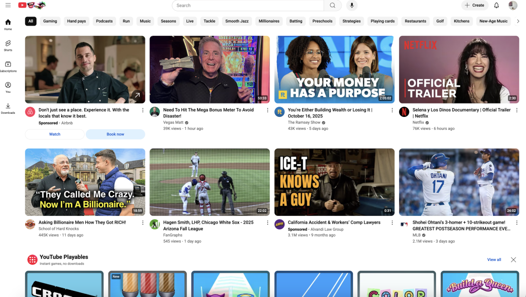The width and height of the screenshot is (526, 297).
Task: Open the hamburger guide menu
Action: coord(8,5)
